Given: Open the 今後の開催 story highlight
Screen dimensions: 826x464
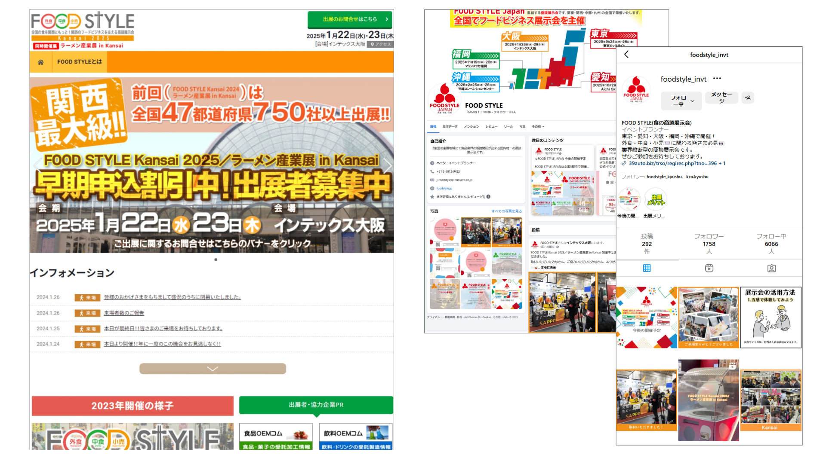Looking at the screenshot, I should point(629,199).
